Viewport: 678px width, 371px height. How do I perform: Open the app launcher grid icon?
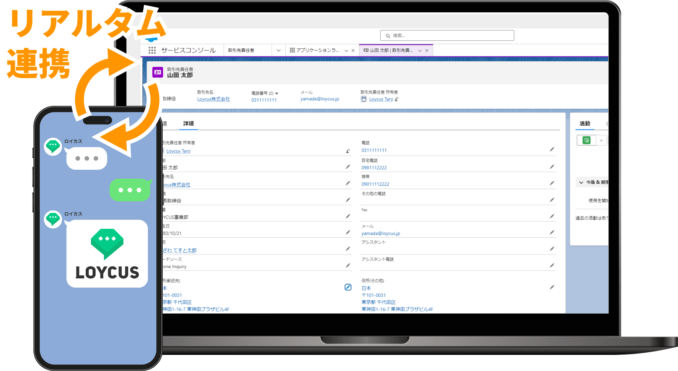coord(152,50)
